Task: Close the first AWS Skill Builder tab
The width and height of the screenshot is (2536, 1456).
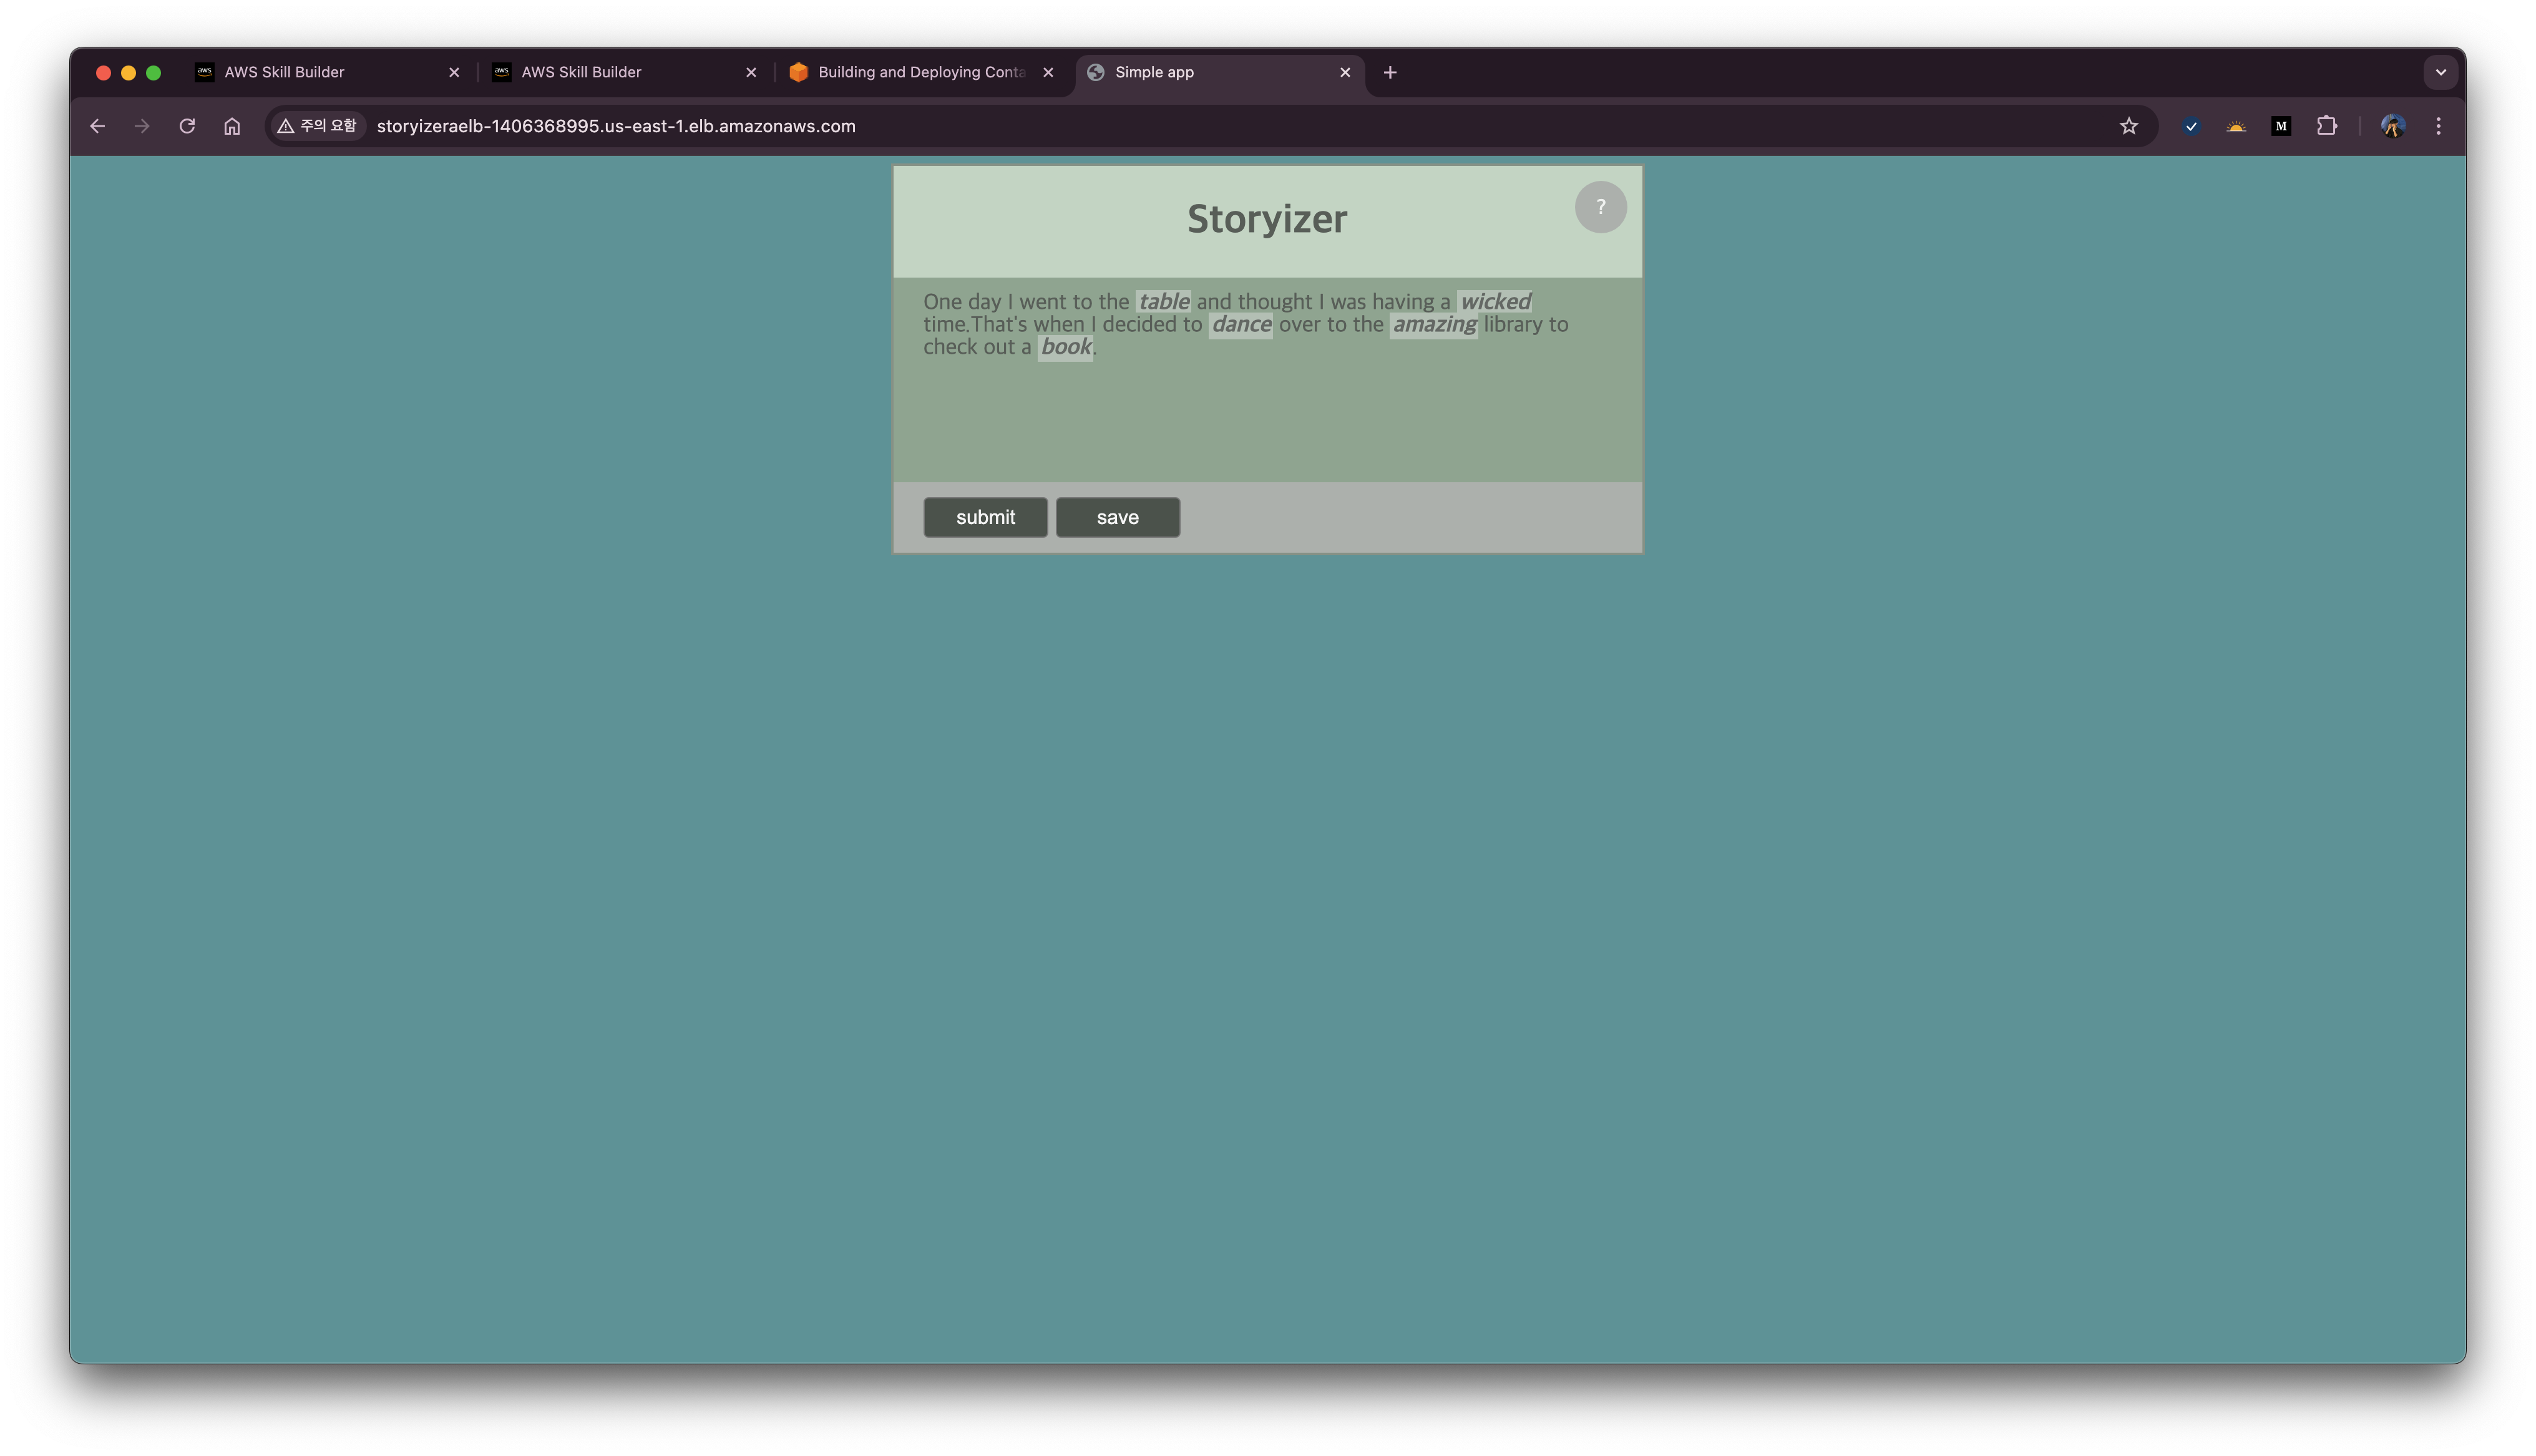Action: click(454, 72)
